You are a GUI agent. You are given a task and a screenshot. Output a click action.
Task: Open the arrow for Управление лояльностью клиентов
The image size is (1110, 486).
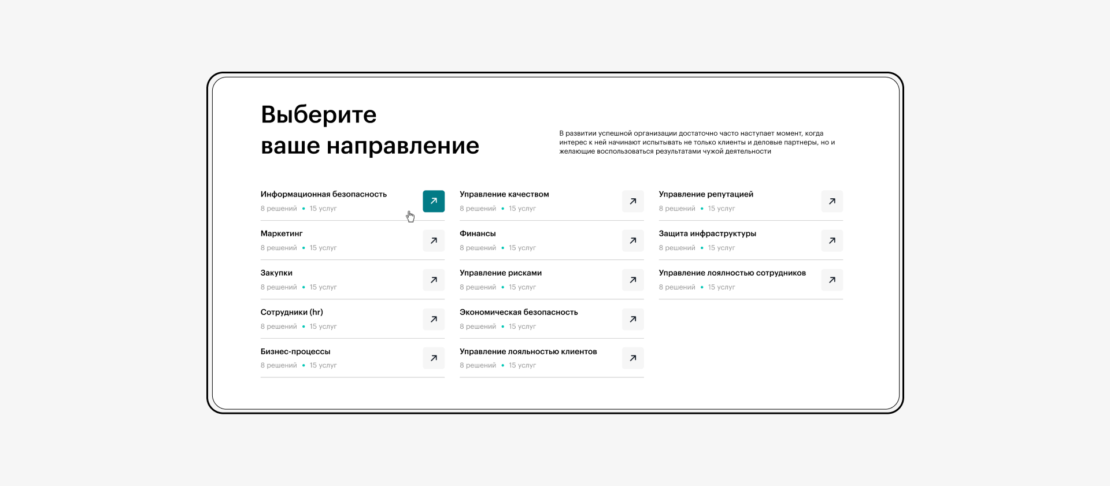(x=632, y=358)
